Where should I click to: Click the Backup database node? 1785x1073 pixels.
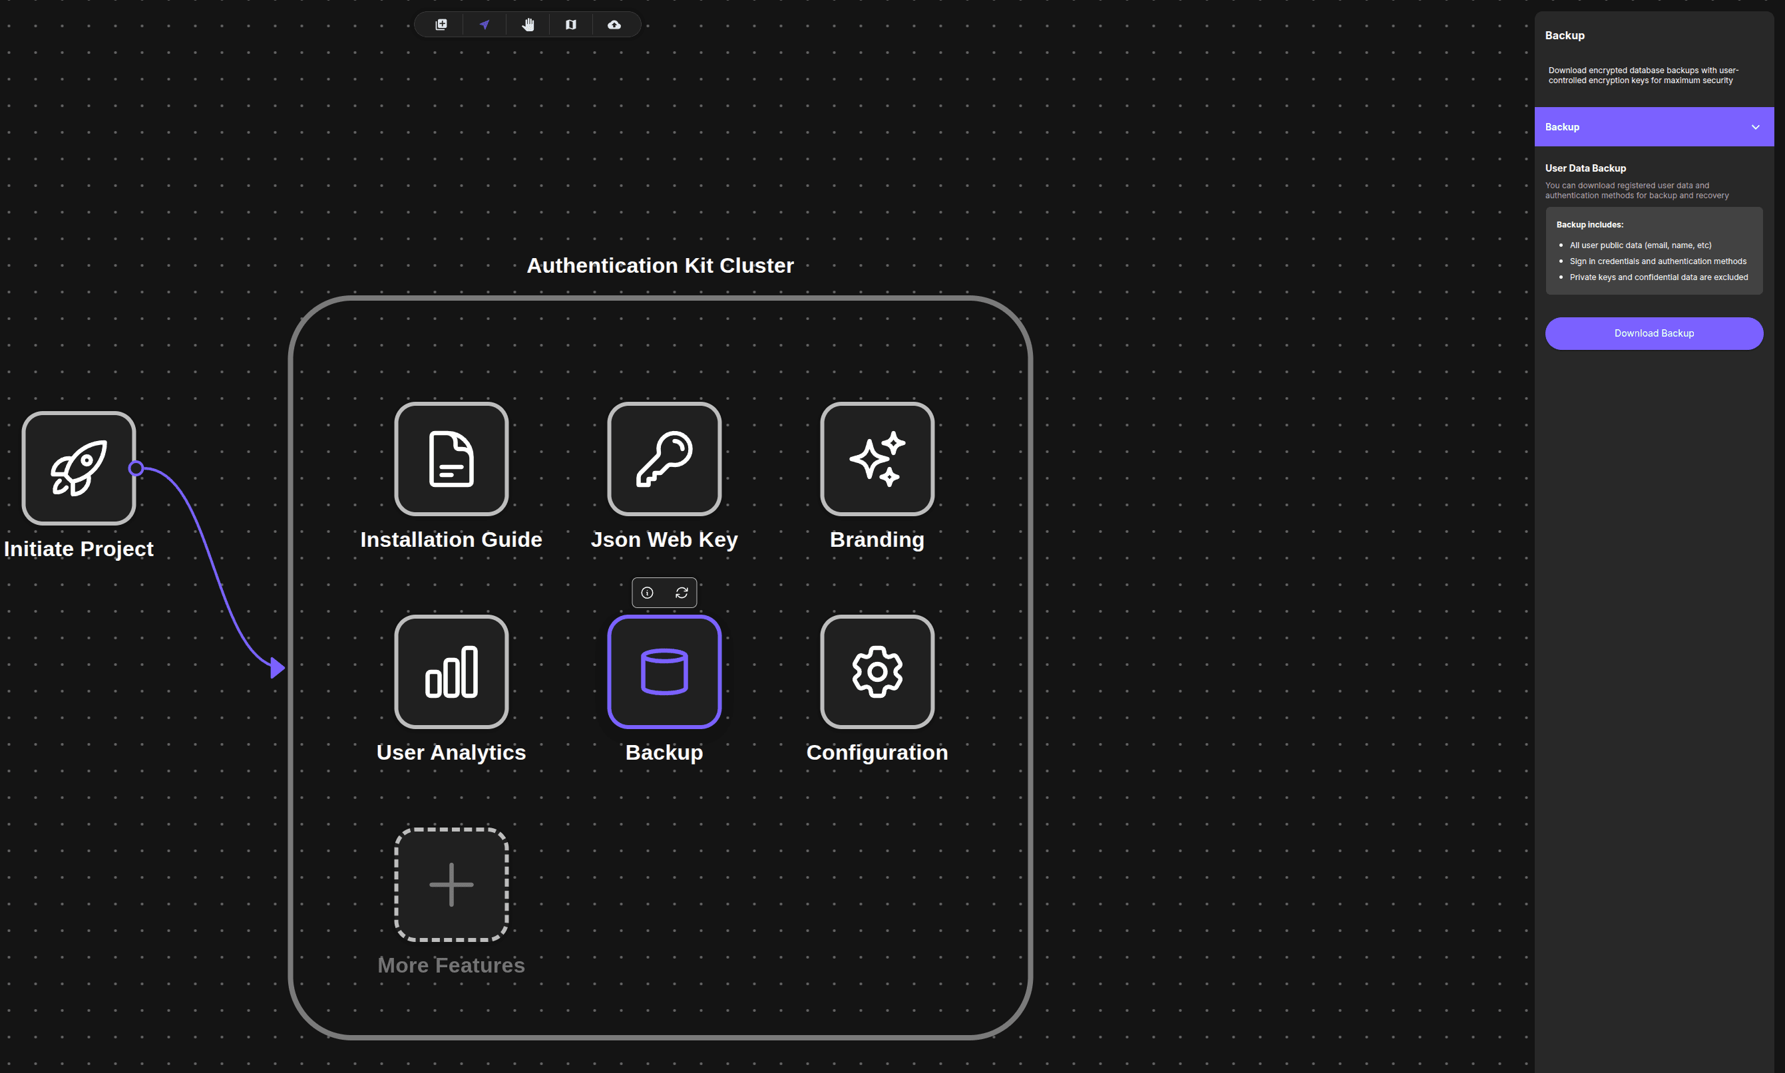664,671
